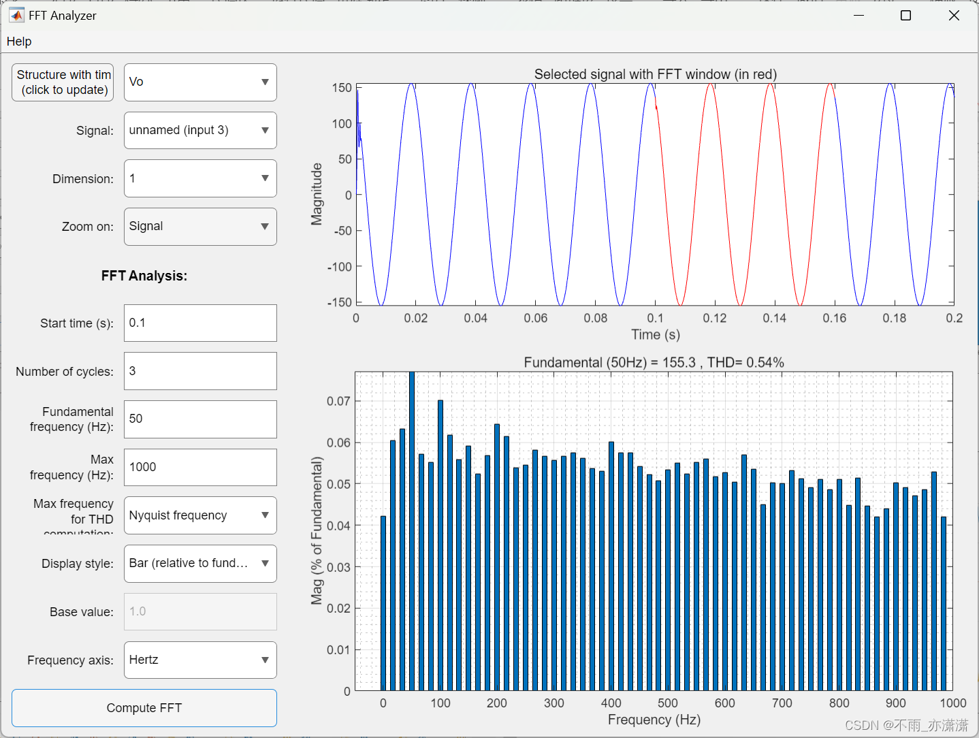Minimize the FFT Analyzer window
Image resolution: width=979 pixels, height=738 pixels.
pyautogui.click(x=858, y=15)
